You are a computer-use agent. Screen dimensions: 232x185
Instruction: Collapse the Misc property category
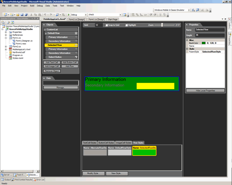187,40
